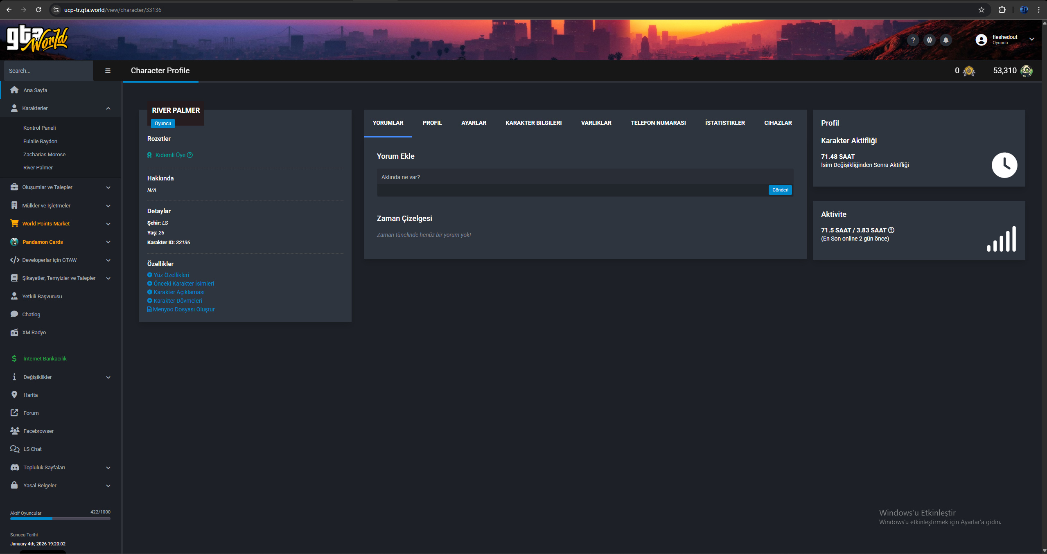Open Yetkili Başvurusu in the sidebar

pos(42,296)
